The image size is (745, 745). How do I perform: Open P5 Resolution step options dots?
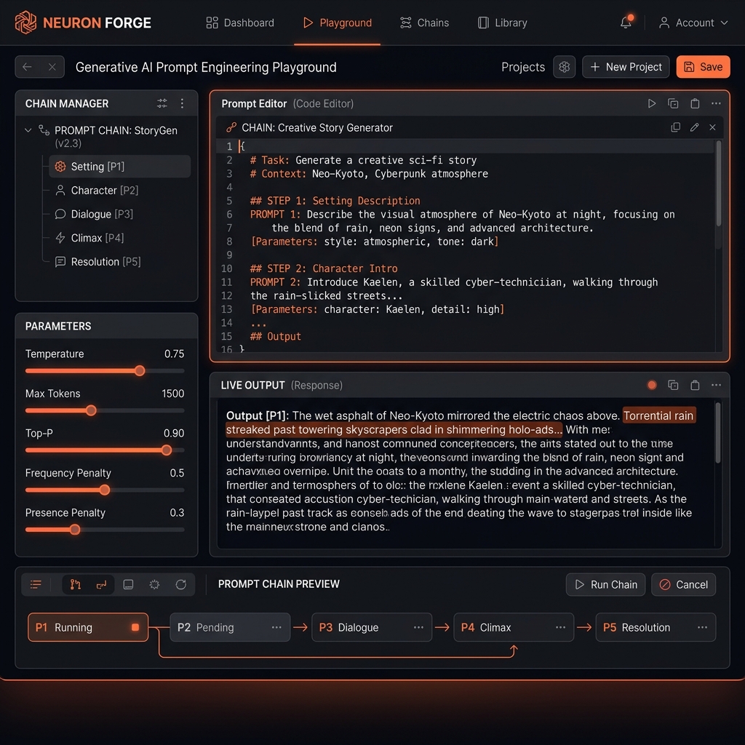coord(702,627)
